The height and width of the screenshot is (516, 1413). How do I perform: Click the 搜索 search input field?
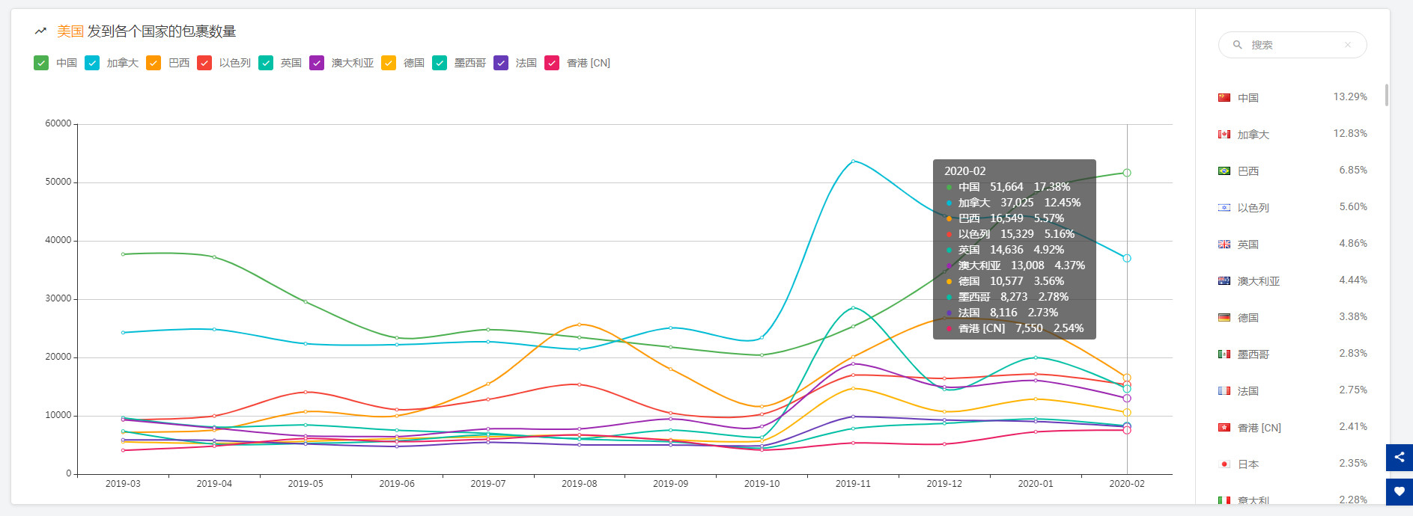tap(1293, 45)
